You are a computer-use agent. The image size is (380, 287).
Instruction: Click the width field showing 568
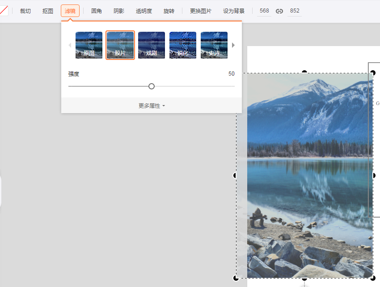(264, 11)
